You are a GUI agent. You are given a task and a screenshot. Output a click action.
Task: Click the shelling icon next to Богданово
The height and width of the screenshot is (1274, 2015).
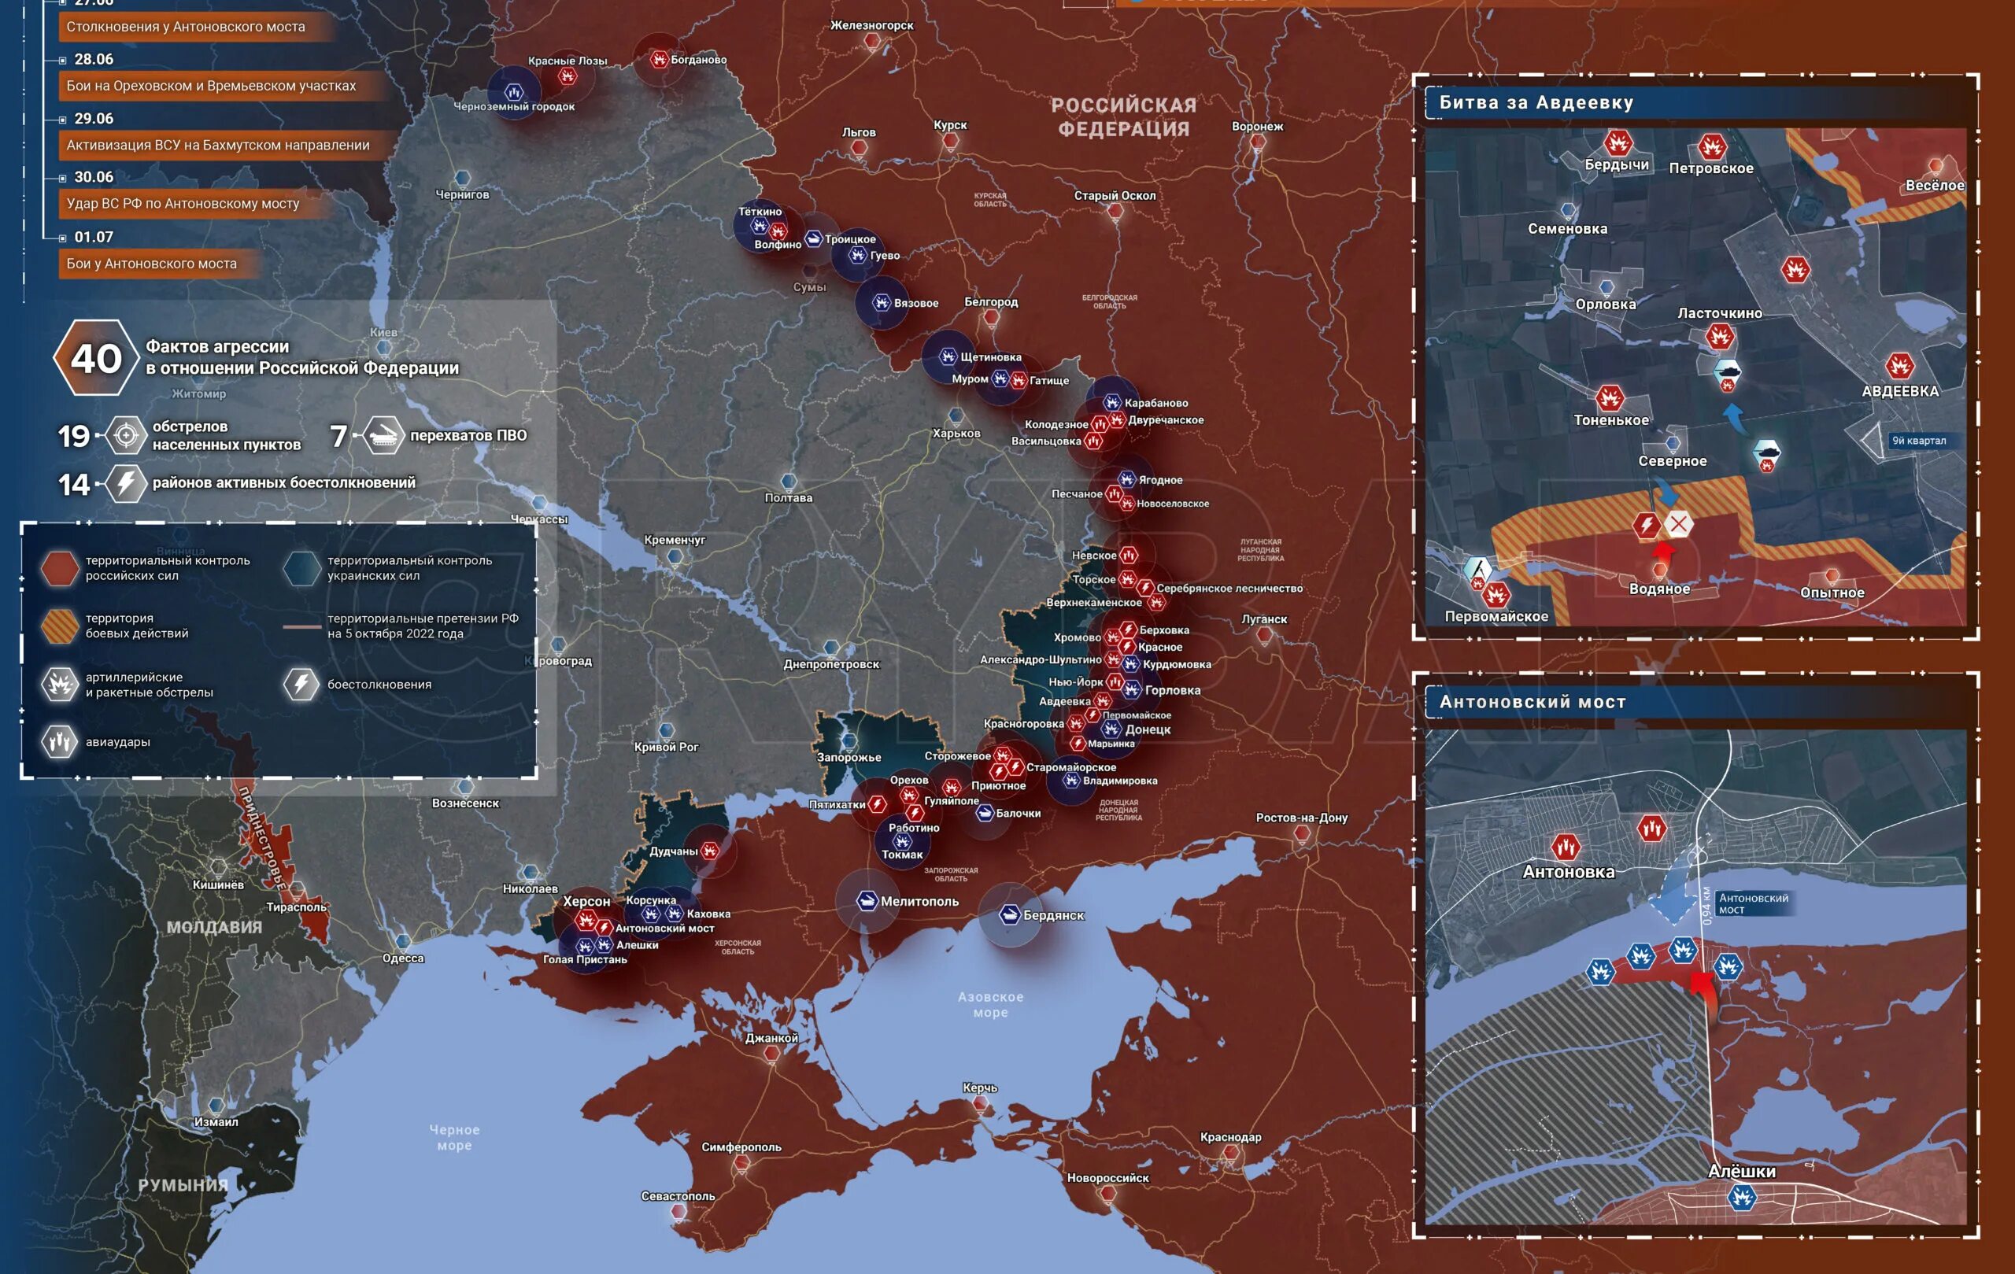click(x=660, y=59)
